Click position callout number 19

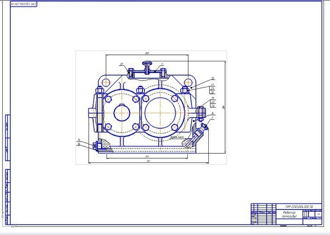pos(213,98)
